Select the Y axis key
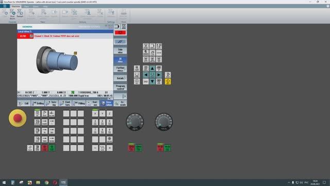 pyautogui.click(x=102, y=114)
